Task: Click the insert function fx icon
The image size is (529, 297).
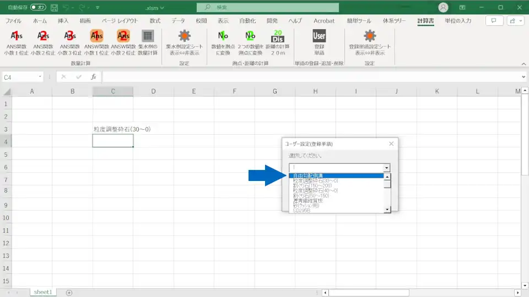Action: [x=94, y=77]
